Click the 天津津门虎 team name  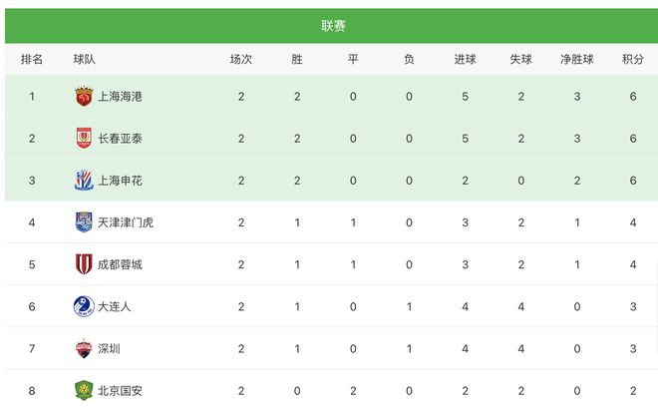[127, 222]
